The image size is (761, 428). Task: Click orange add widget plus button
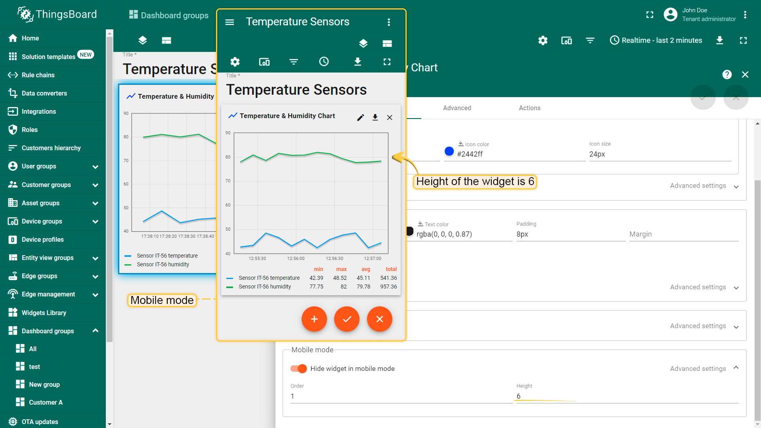coord(314,319)
